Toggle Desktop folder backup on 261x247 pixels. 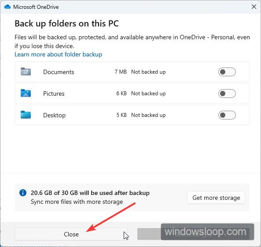click(227, 115)
